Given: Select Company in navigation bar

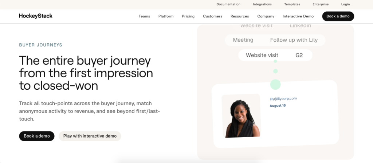Looking at the screenshot, I should tap(266, 16).
